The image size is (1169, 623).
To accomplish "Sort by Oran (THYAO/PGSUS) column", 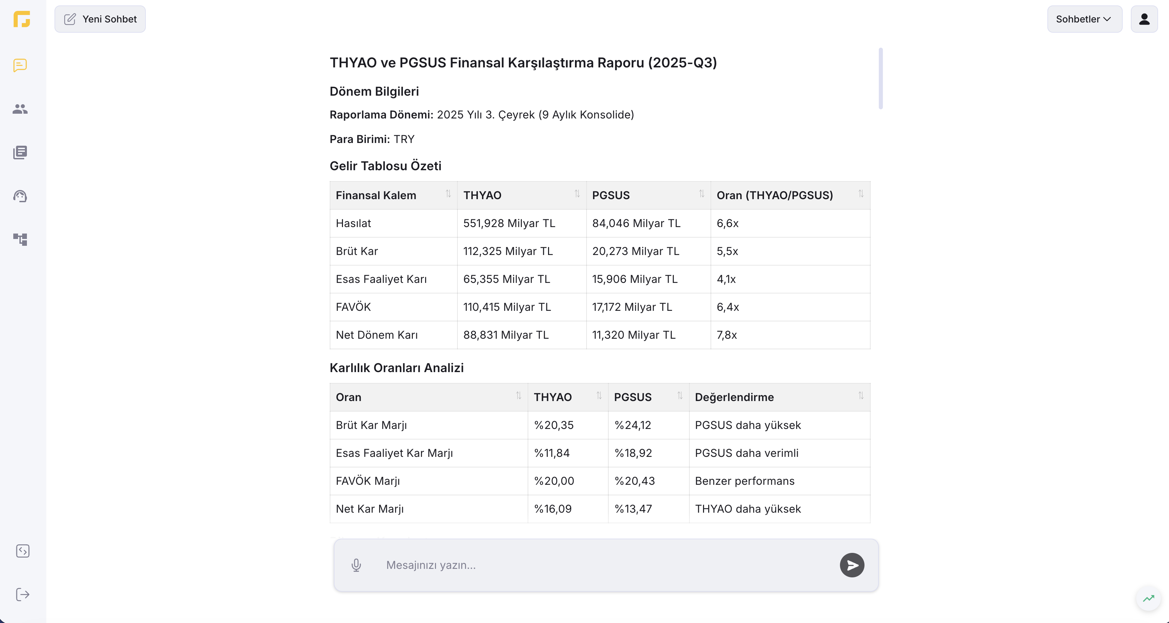I will click(861, 194).
